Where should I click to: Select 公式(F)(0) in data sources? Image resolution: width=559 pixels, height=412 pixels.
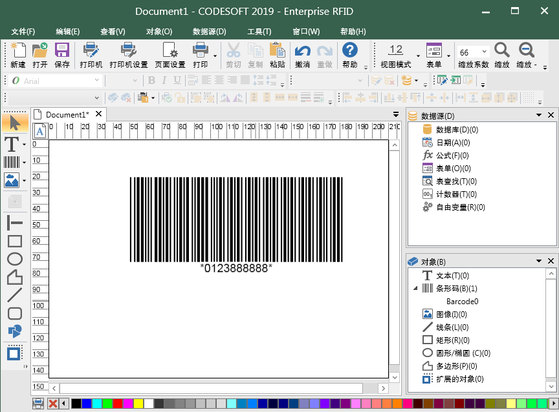pyautogui.click(x=452, y=156)
